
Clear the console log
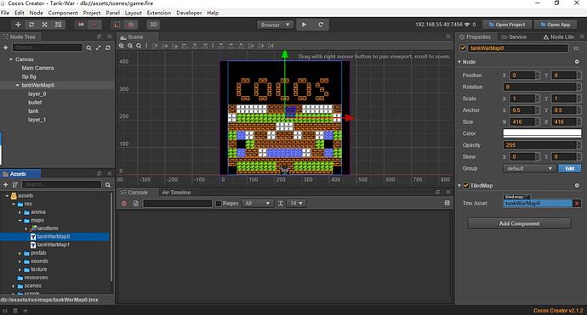tap(124, 203)
